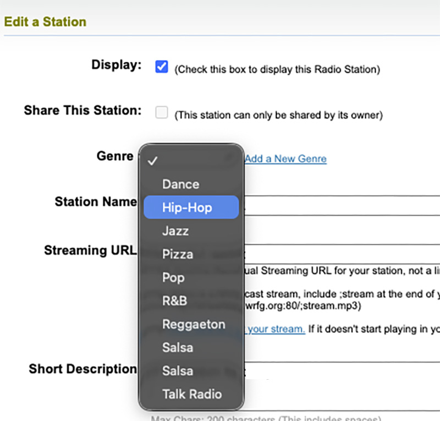Click the Add a New Genre link

[x=285, y=159]
